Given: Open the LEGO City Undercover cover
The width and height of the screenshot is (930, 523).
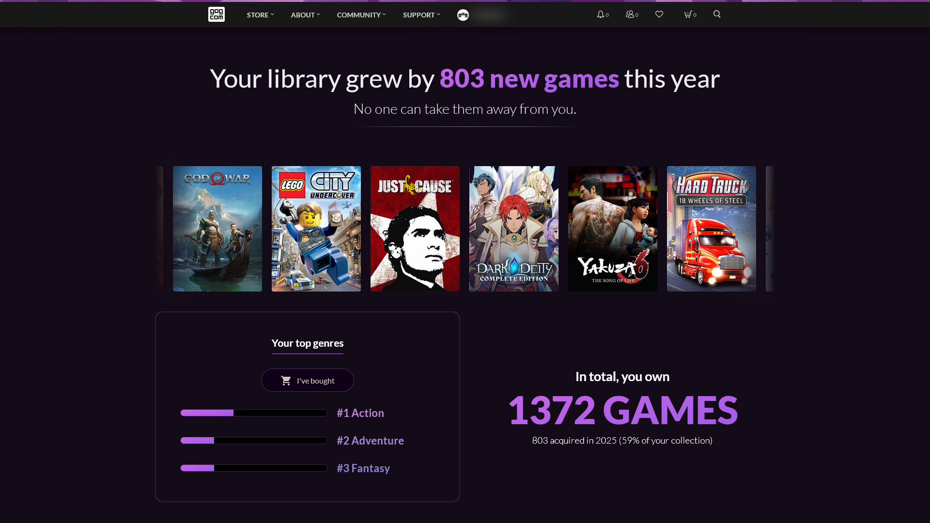Looking at the screenshot, I should (316, 229).
